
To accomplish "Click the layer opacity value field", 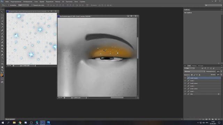I will pos(218,72).
